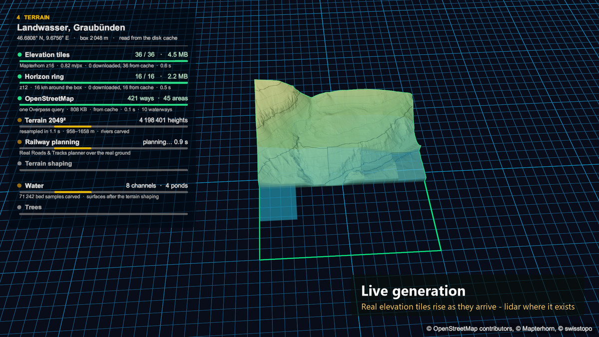The width and height of the screenshot is (599, 337).
Task: Click the "4 198 401 heights" value
Action: [163, 120]
